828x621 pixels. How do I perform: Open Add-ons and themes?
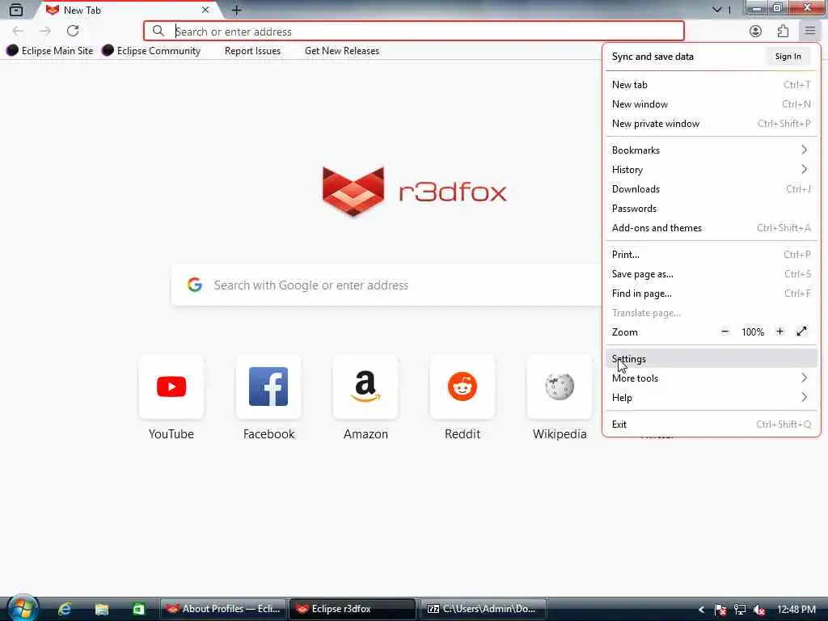pyautogui.click(x=711, y=228)
